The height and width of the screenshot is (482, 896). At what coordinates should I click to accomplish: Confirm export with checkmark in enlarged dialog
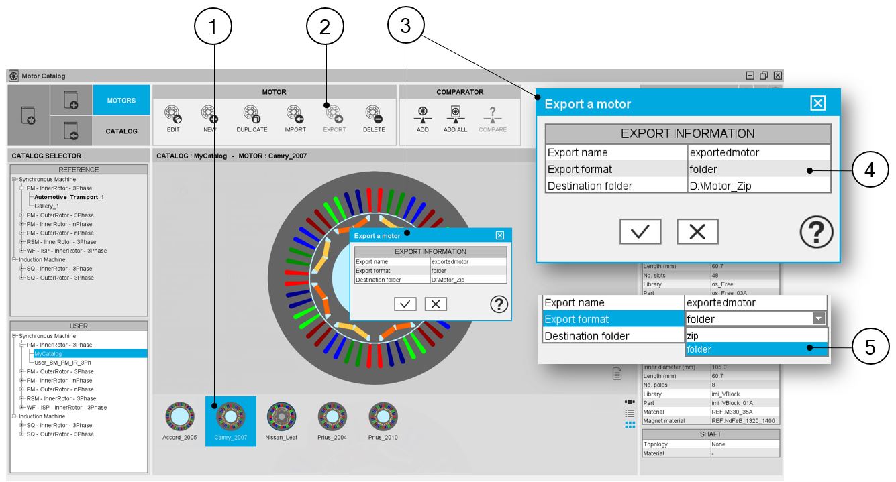(640, 231)
